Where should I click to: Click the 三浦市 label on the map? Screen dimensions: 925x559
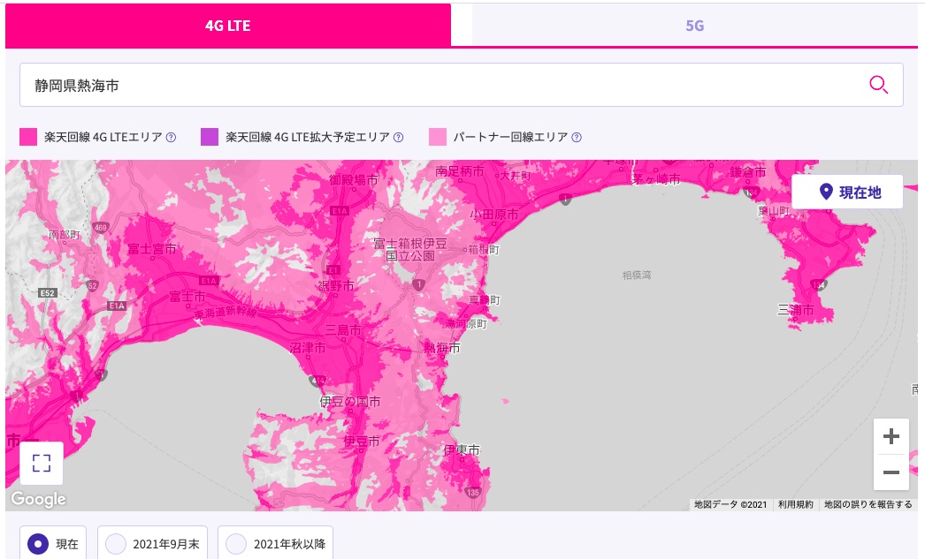[x=796, y=310]
